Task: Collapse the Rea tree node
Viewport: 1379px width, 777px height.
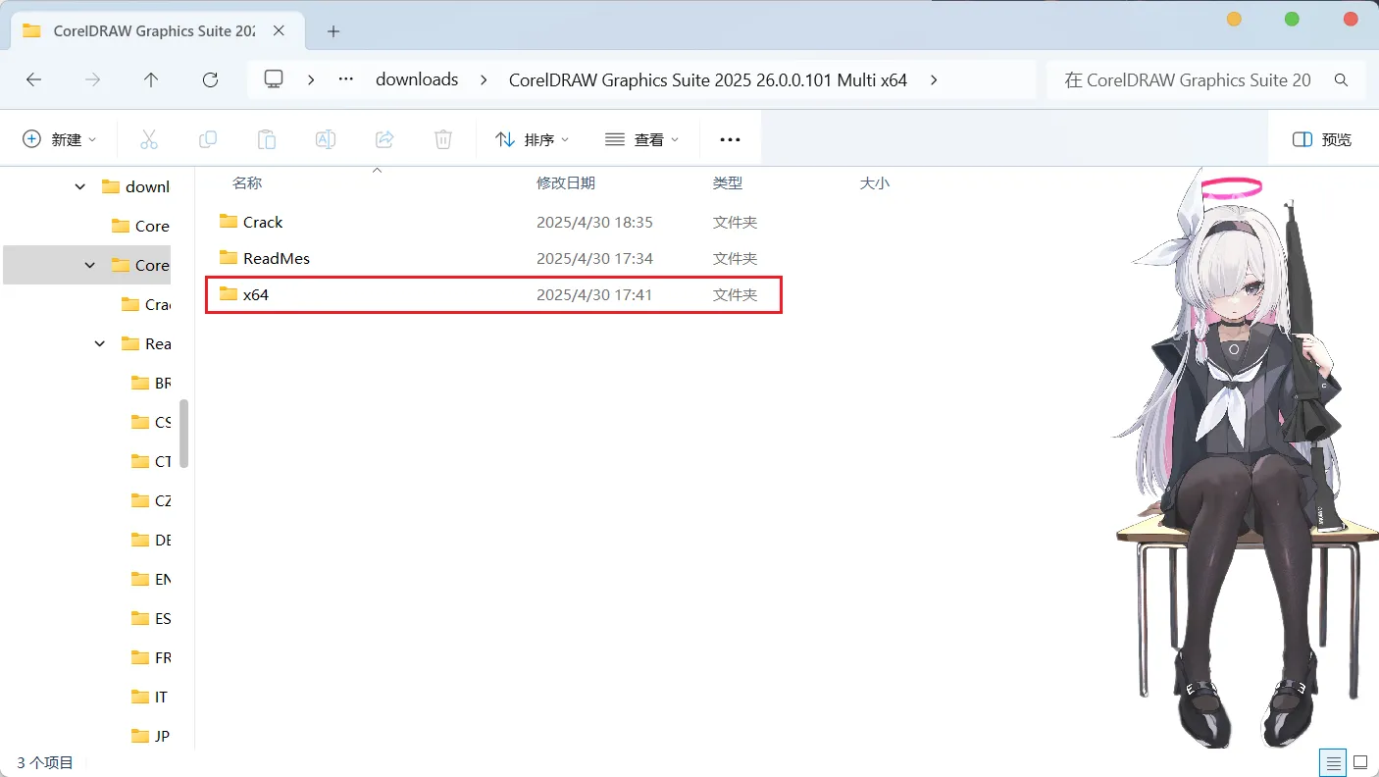Action: (x=100, y=343)
